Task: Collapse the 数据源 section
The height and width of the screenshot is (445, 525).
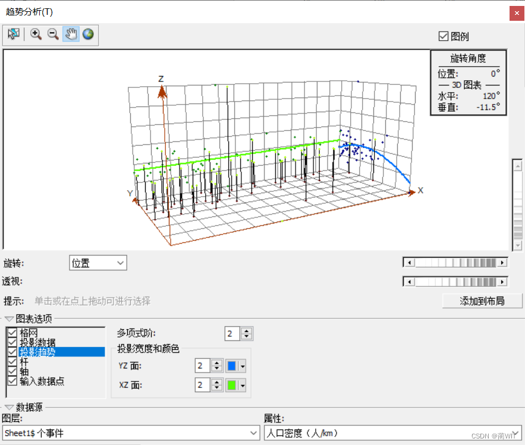Action: pyautogui.click(x=9, y=407)
